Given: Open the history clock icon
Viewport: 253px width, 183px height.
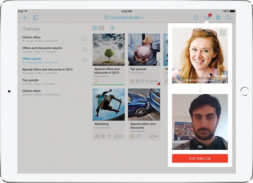Looking at the screenshot, I should pos(196,17).
